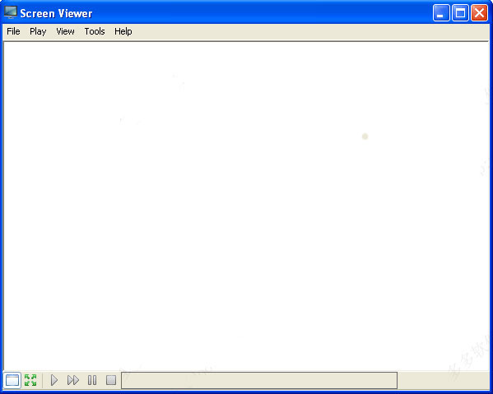Toggle fullscreen with the green arrows icon
Image resolution: width=493 pixels, height=394 pixels.
30,380
